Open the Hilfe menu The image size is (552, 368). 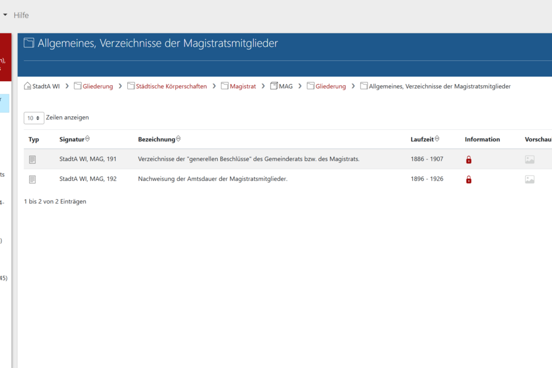tap(21, 15)
